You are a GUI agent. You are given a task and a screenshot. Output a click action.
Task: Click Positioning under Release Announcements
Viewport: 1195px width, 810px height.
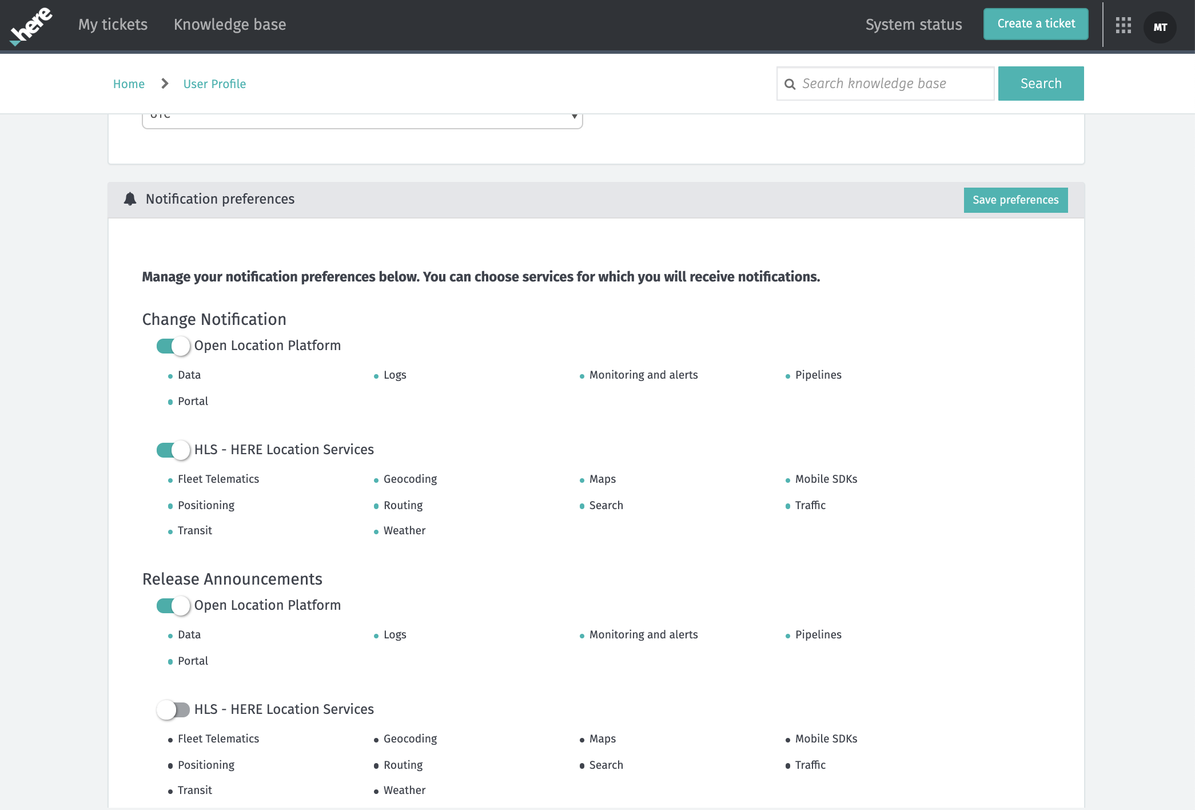pyautogui.click(x=206, y=765)
